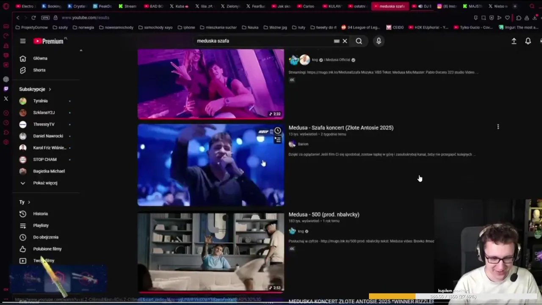Switch to the Carloo browser tab

(x=306, y=6)
